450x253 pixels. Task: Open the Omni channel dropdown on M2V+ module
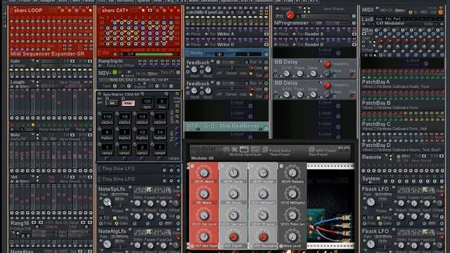tap(153, 73)
